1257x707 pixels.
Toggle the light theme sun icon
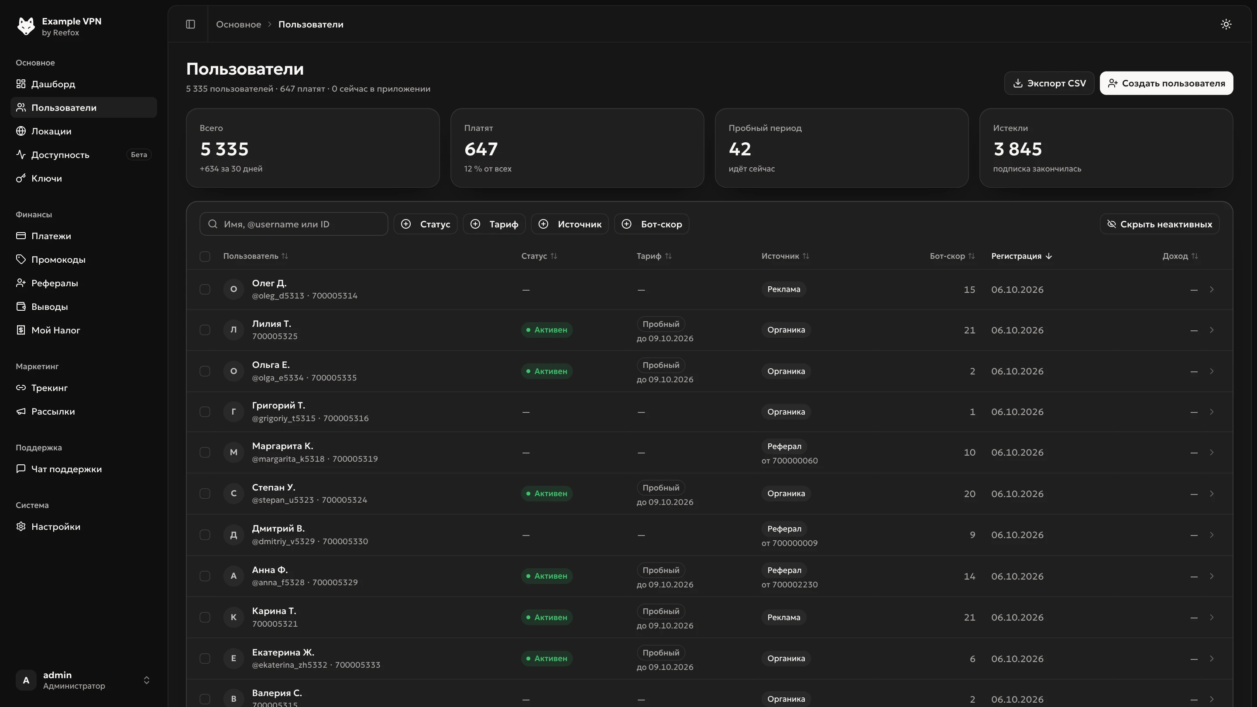coord(1226,24)
